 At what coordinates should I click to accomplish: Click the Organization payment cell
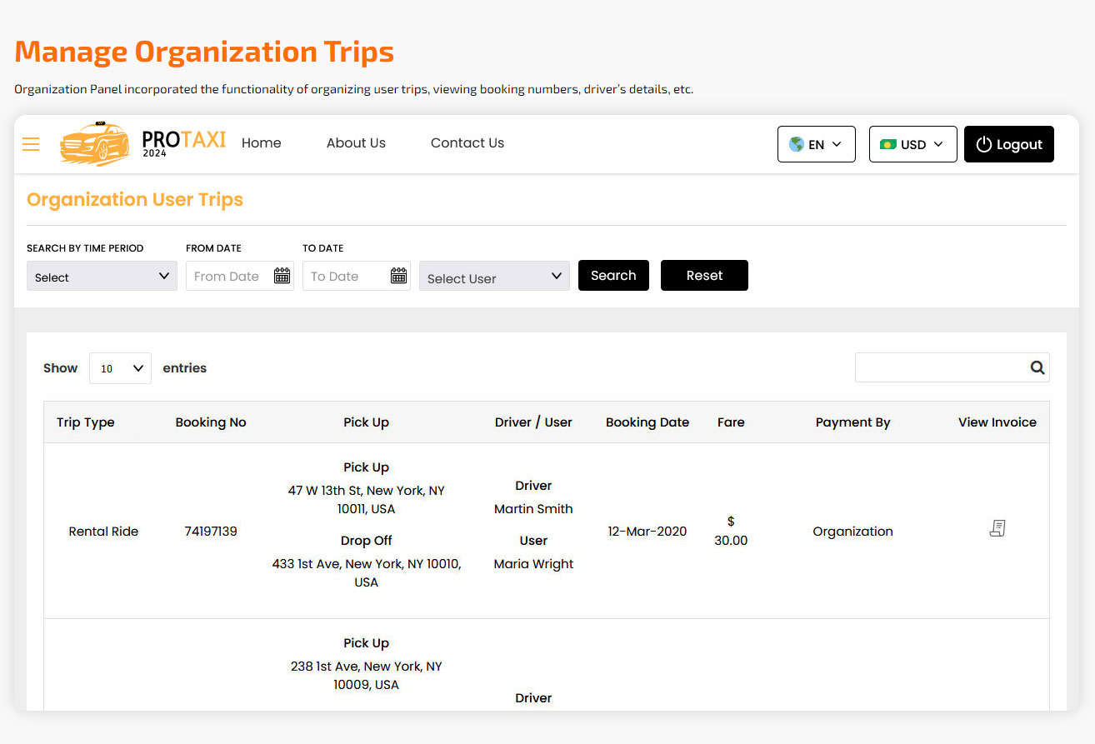click(x=852, y=532)
